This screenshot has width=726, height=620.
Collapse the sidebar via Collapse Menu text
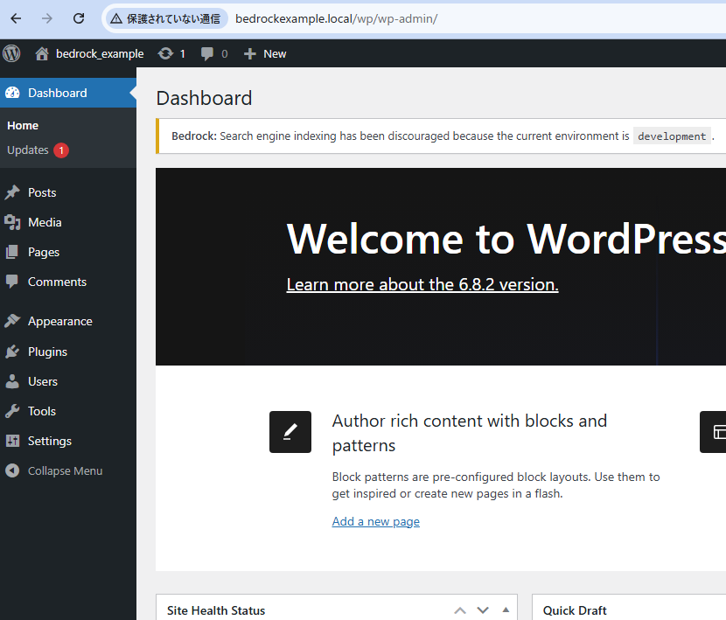pos(66,471)
